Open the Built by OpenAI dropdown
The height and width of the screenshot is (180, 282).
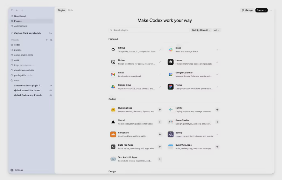[x=201, y=30]
